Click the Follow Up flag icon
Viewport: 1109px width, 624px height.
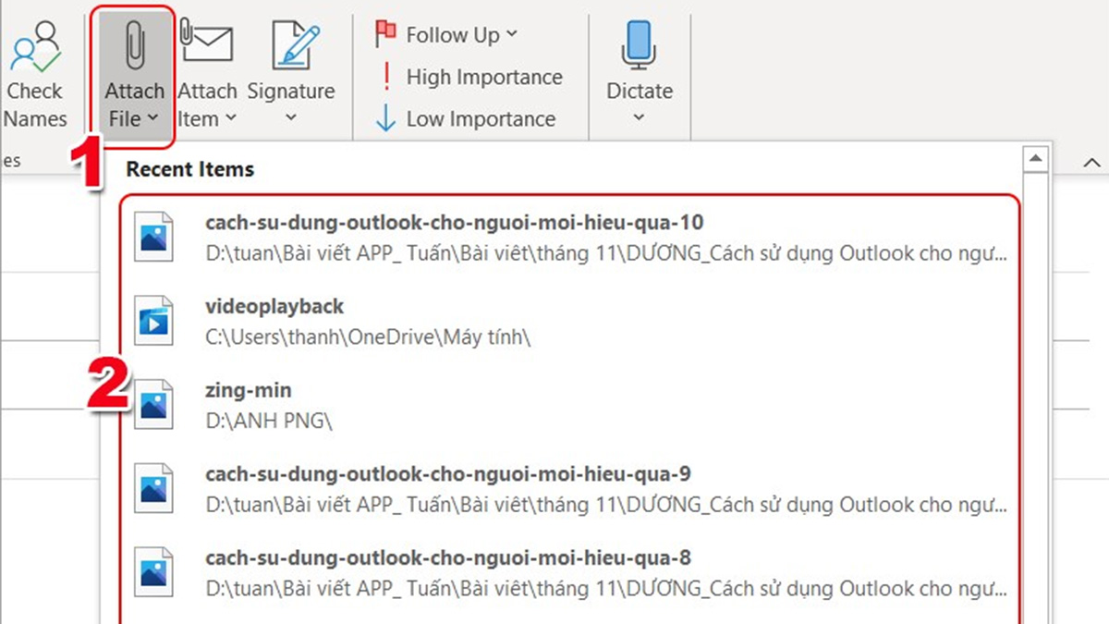[386, 34]
